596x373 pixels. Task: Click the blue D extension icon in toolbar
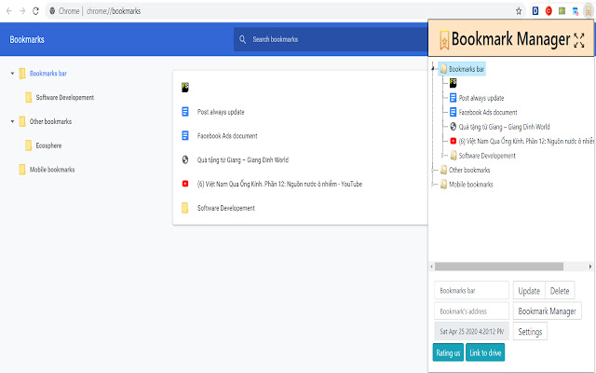pyautogui.click(x=535, y=11)
